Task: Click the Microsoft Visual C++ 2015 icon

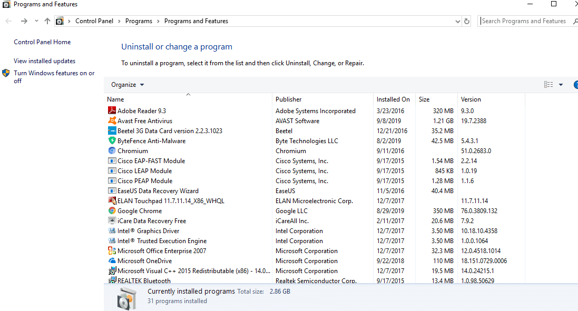Action: point(112,270)
